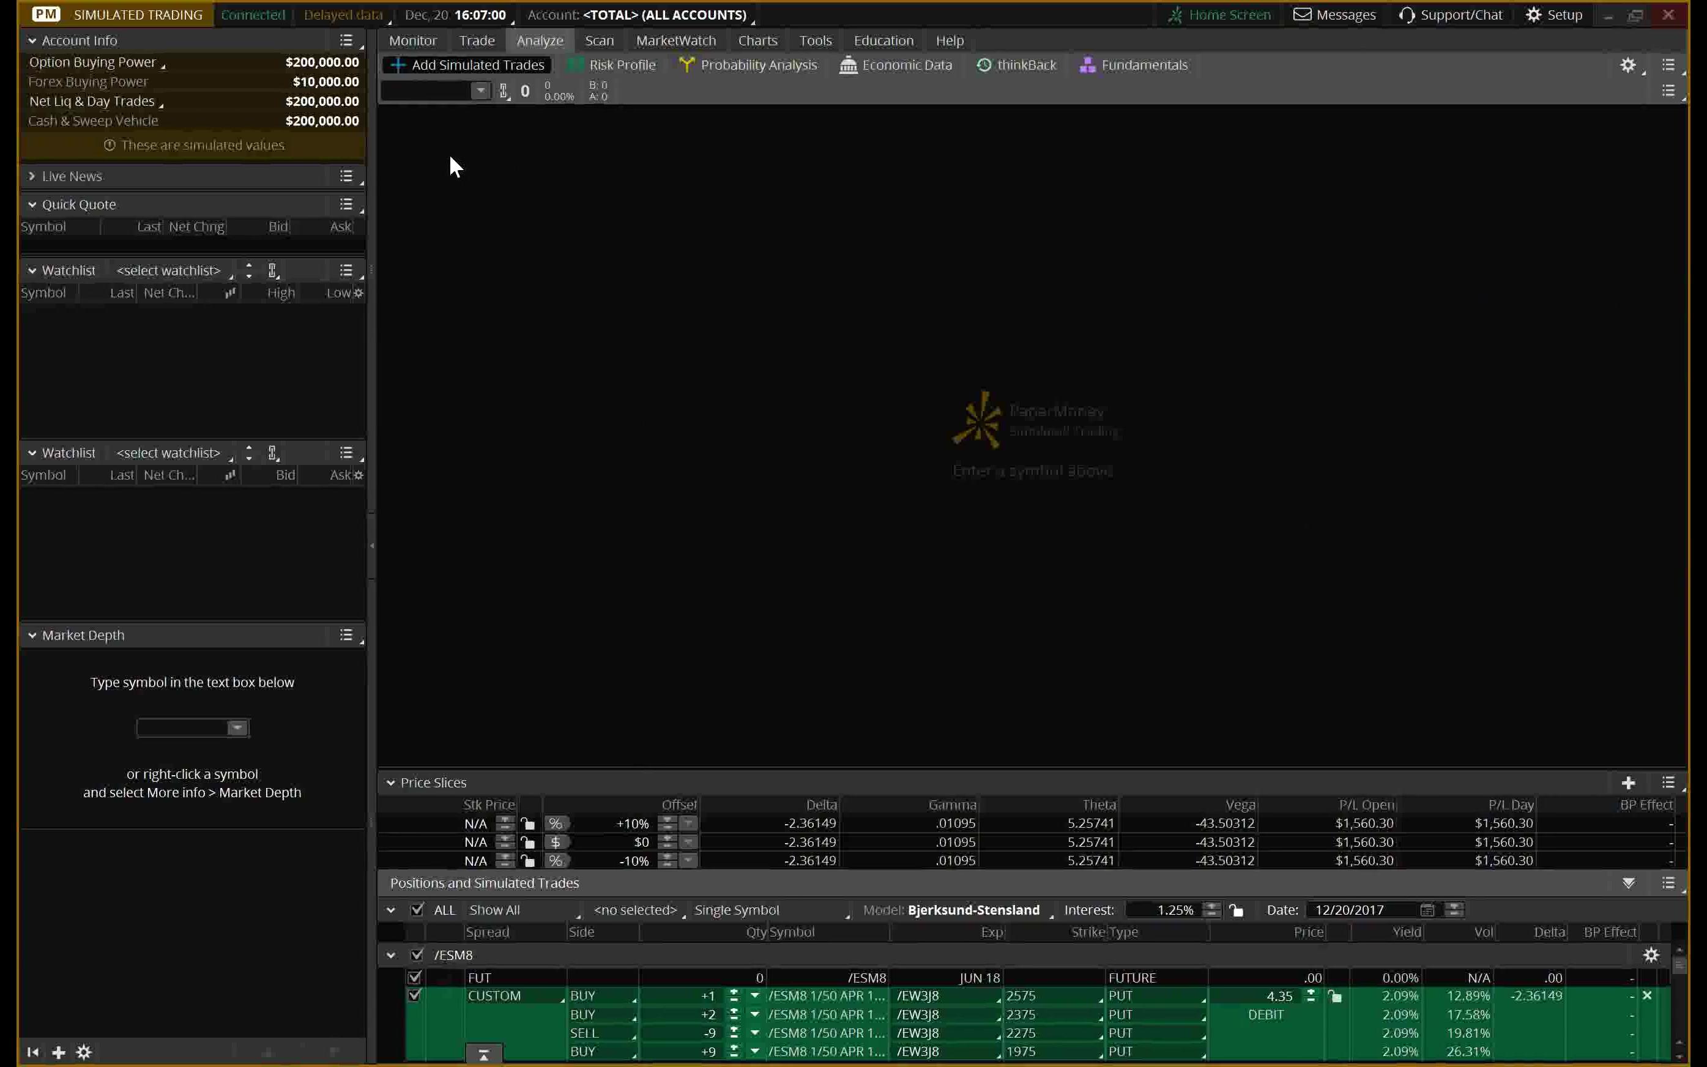Open the Risk Profile view
Image resolution: width=1707 pixels, height=1067 pixels.
[x=612, y=65]
